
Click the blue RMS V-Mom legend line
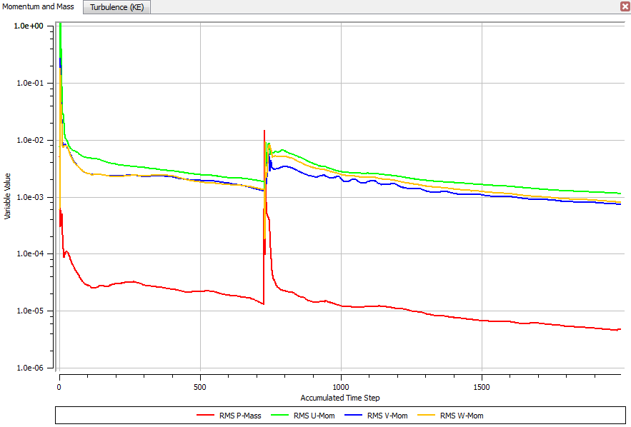[x=352, y=415]
